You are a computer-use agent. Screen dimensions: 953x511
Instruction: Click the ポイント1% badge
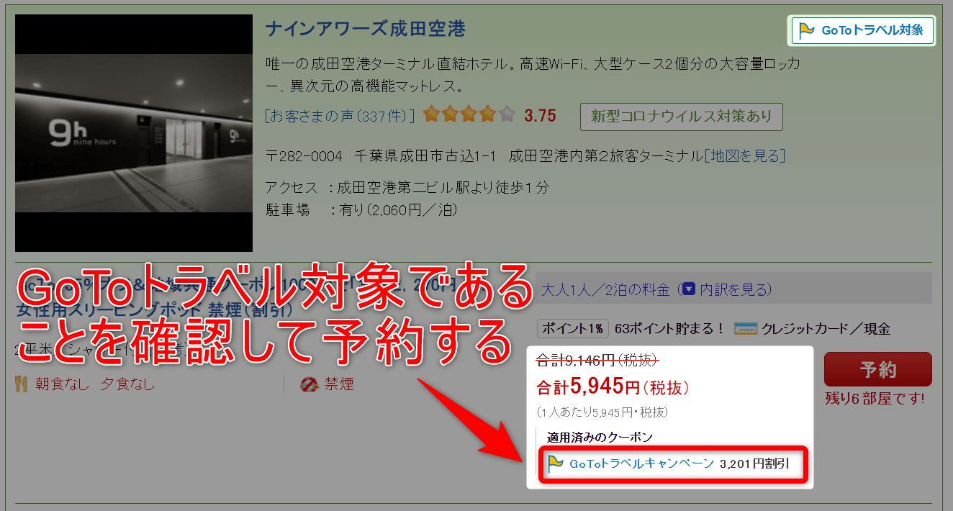tap(573, 329)
